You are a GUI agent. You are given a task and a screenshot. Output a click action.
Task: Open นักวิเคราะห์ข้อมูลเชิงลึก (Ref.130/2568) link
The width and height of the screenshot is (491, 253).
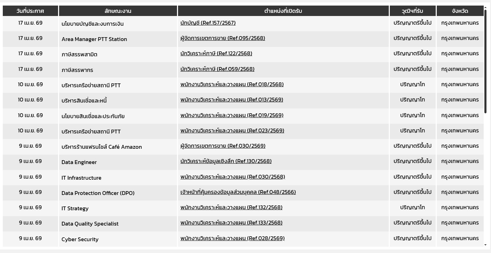click(226, 161)
